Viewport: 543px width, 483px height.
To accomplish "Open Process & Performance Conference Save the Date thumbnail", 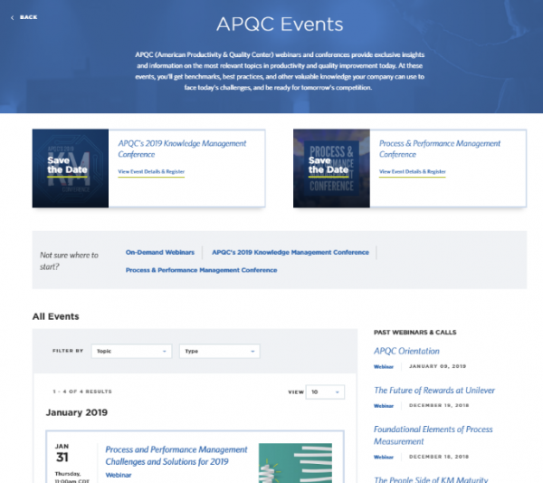I will pos(331,169).
